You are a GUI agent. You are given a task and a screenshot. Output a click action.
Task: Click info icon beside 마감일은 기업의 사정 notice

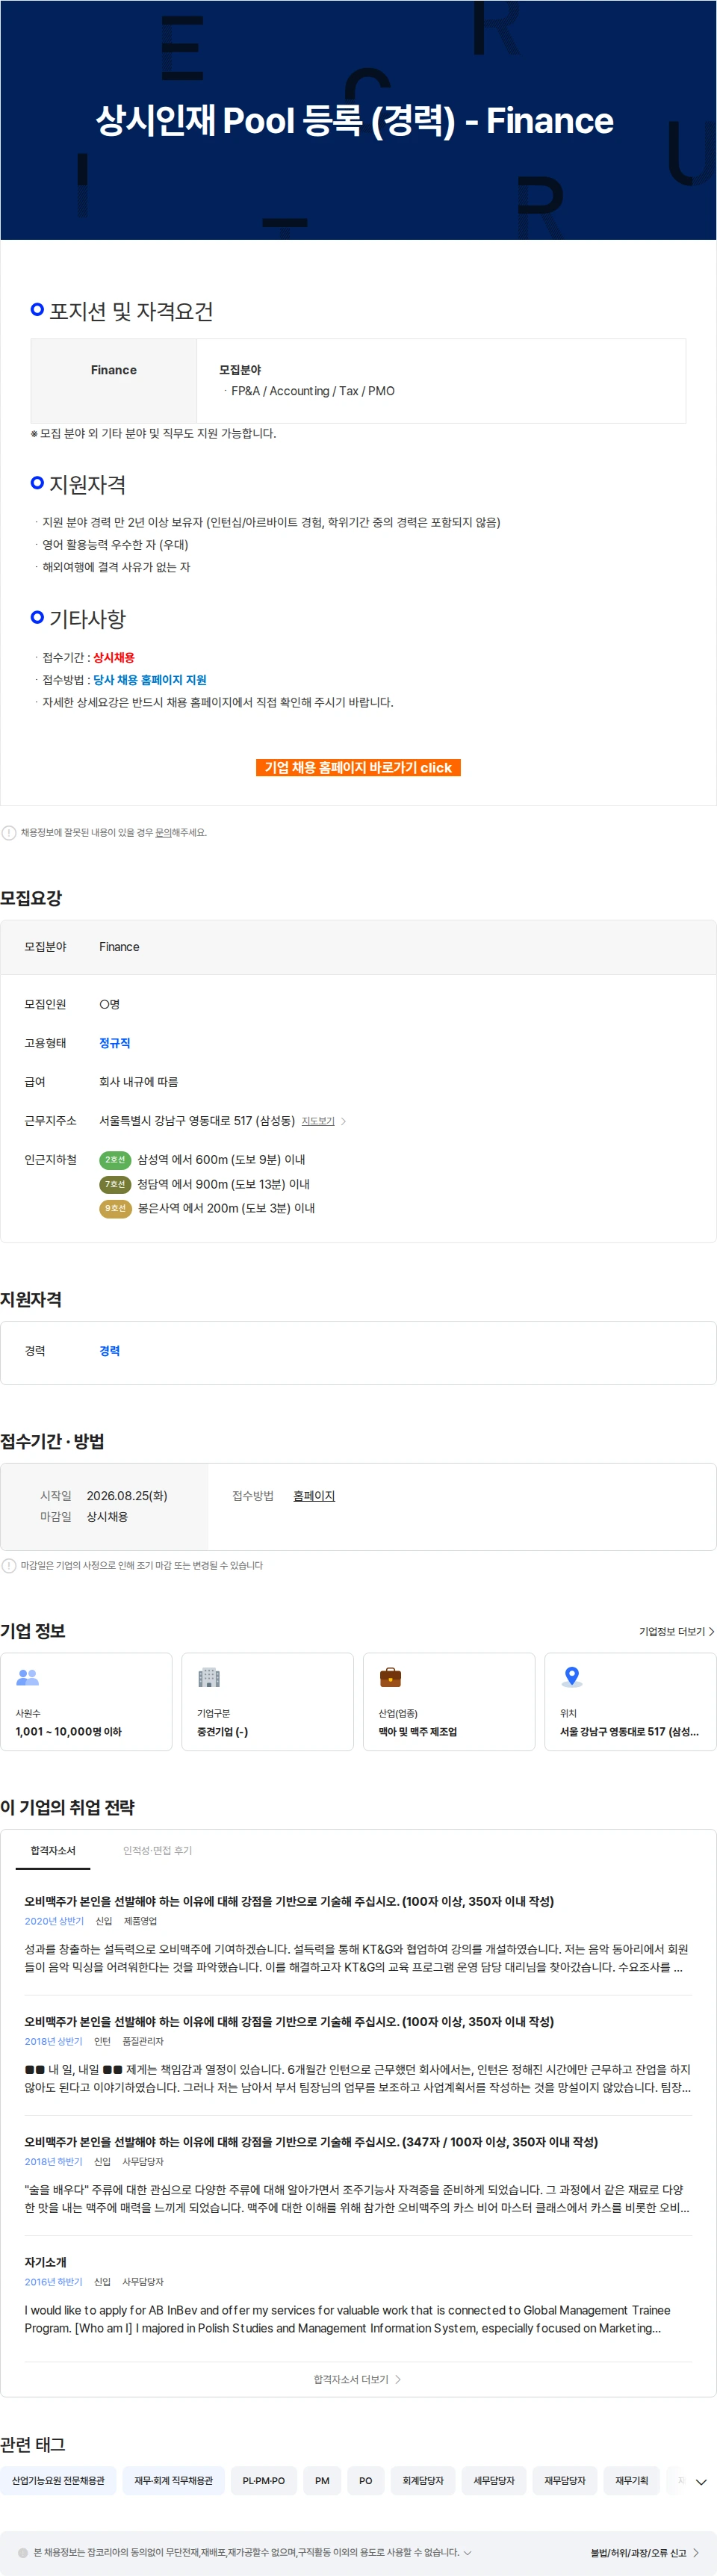click(x=9, y=1566)
